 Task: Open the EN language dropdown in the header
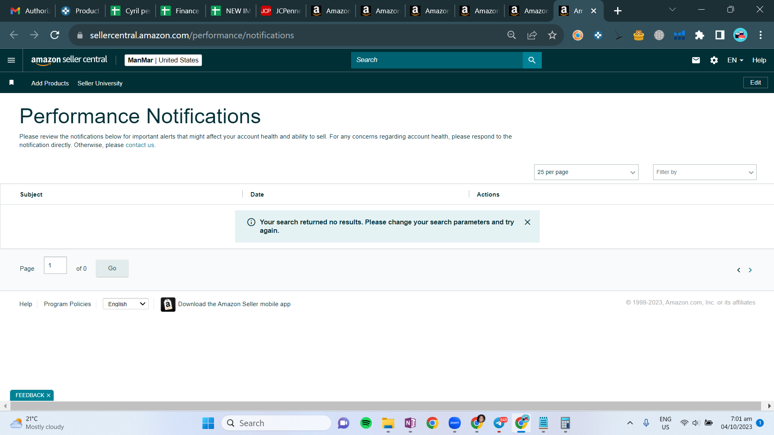735,60
